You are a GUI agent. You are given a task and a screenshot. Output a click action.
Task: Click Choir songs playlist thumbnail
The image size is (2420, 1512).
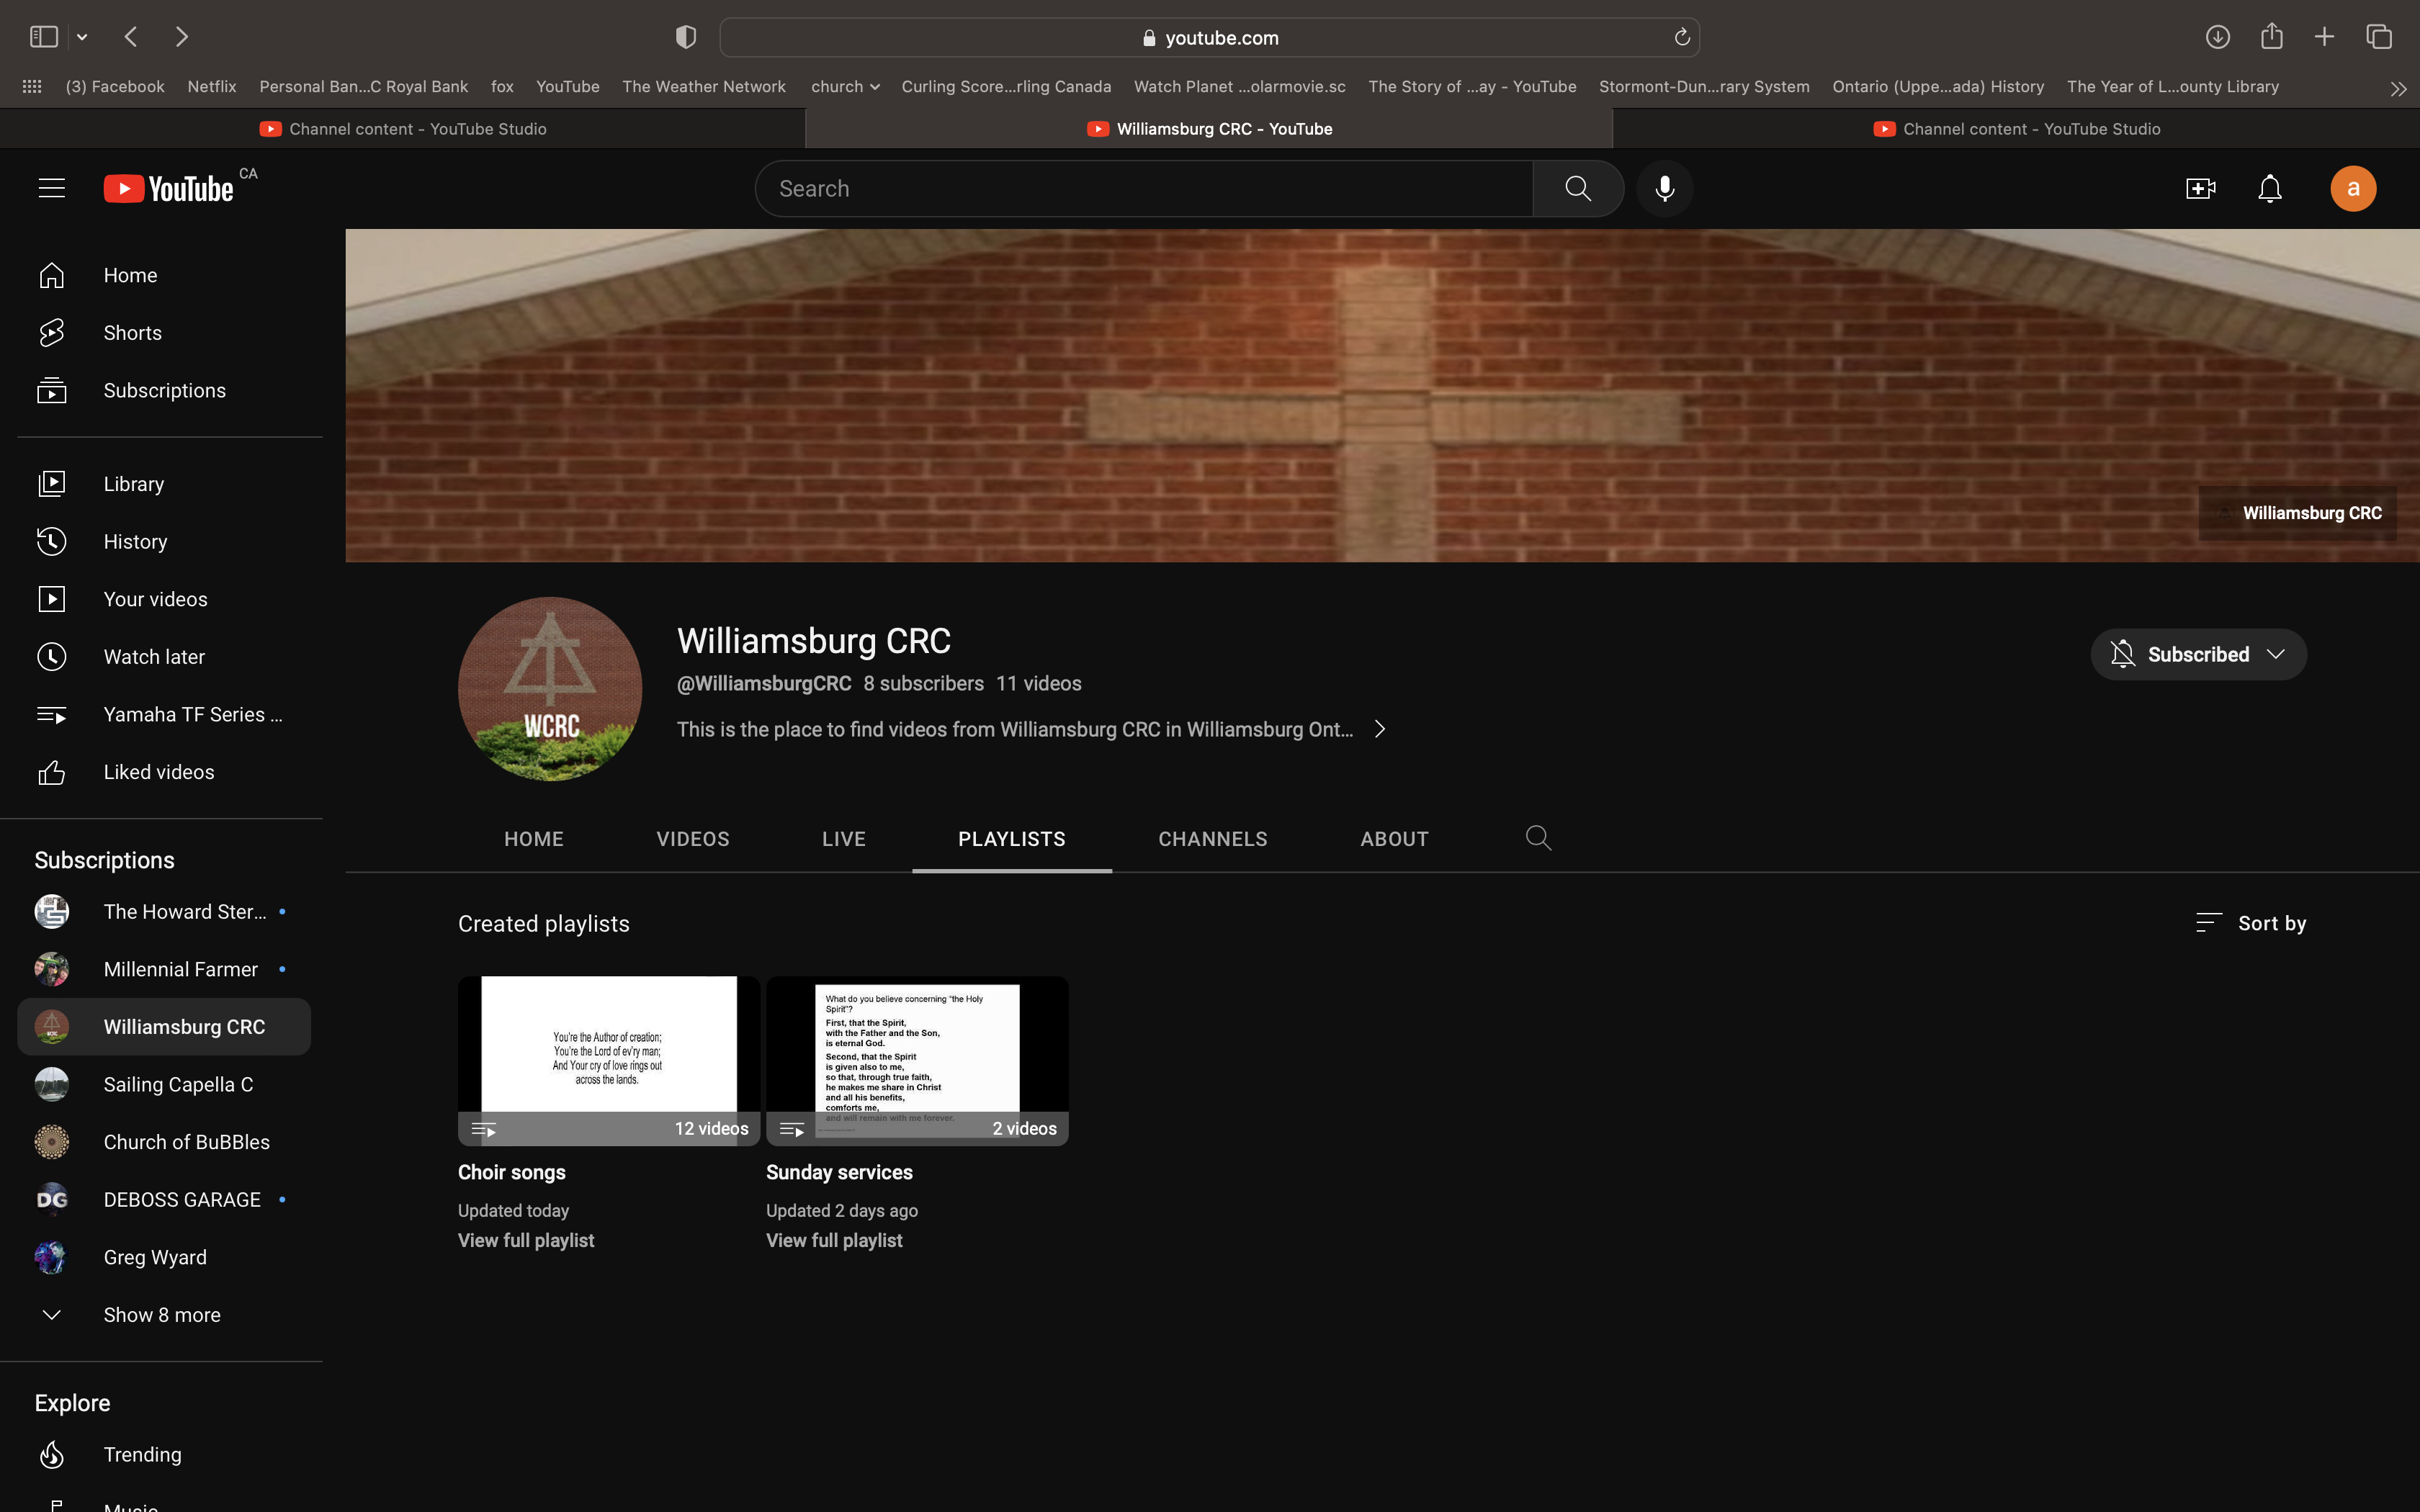pyautogui.click(x=609, y=1061)
